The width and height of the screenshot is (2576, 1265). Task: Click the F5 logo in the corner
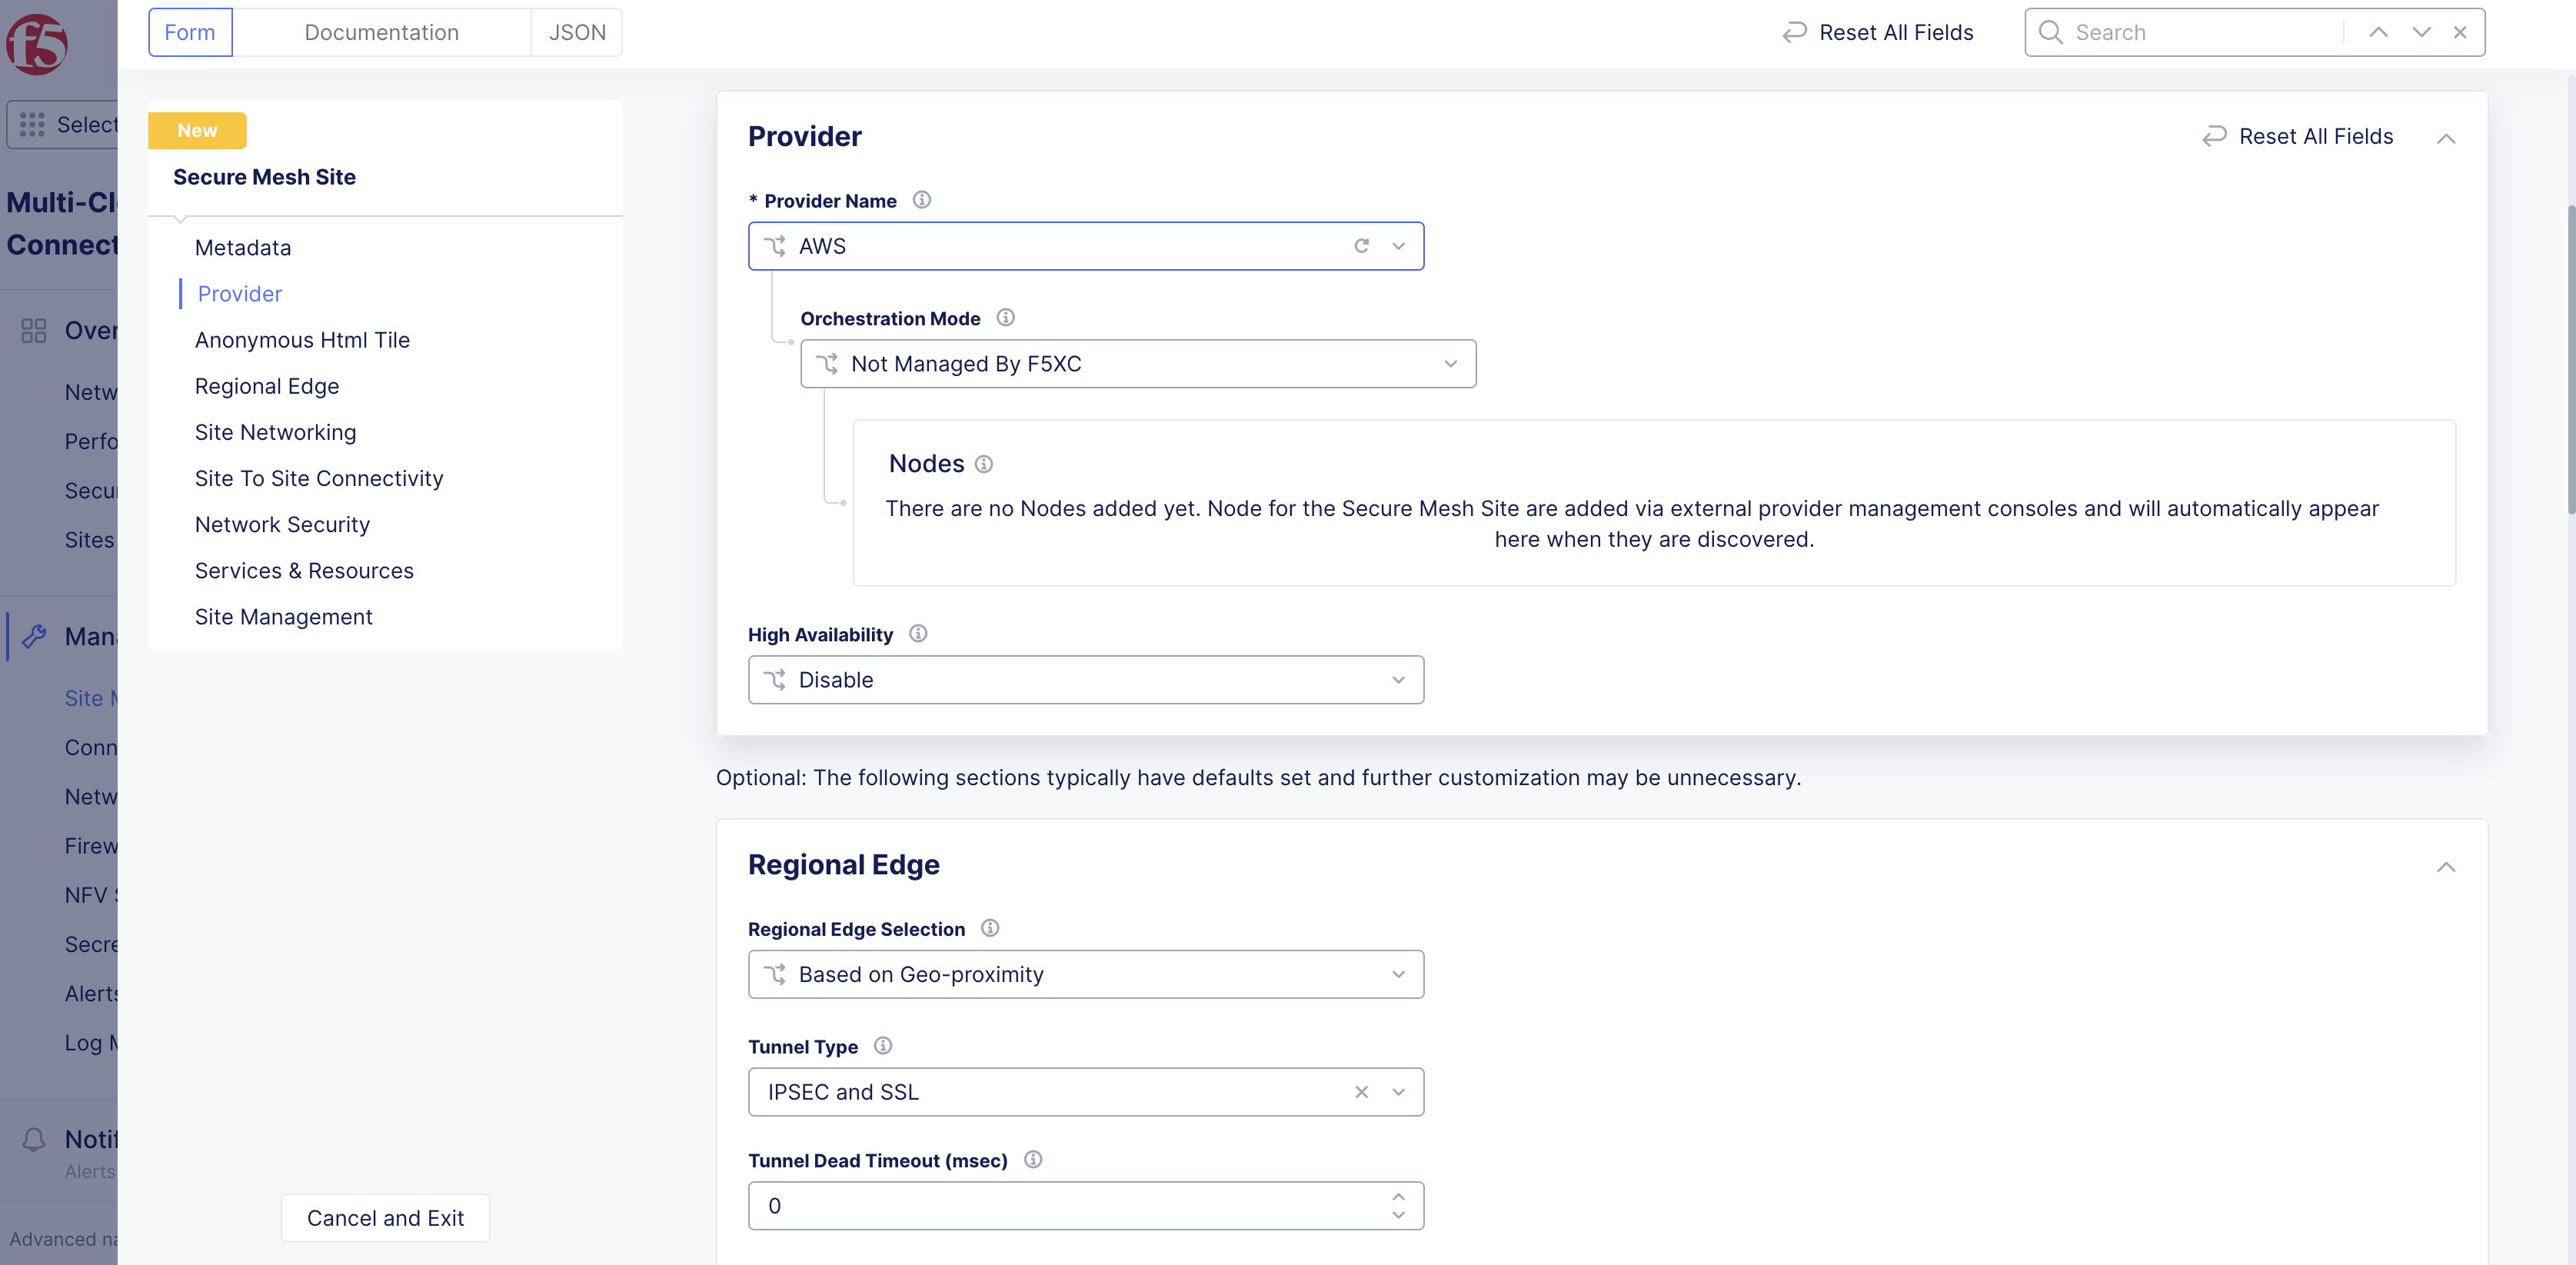pyautogui.click(x=37, y=44)
